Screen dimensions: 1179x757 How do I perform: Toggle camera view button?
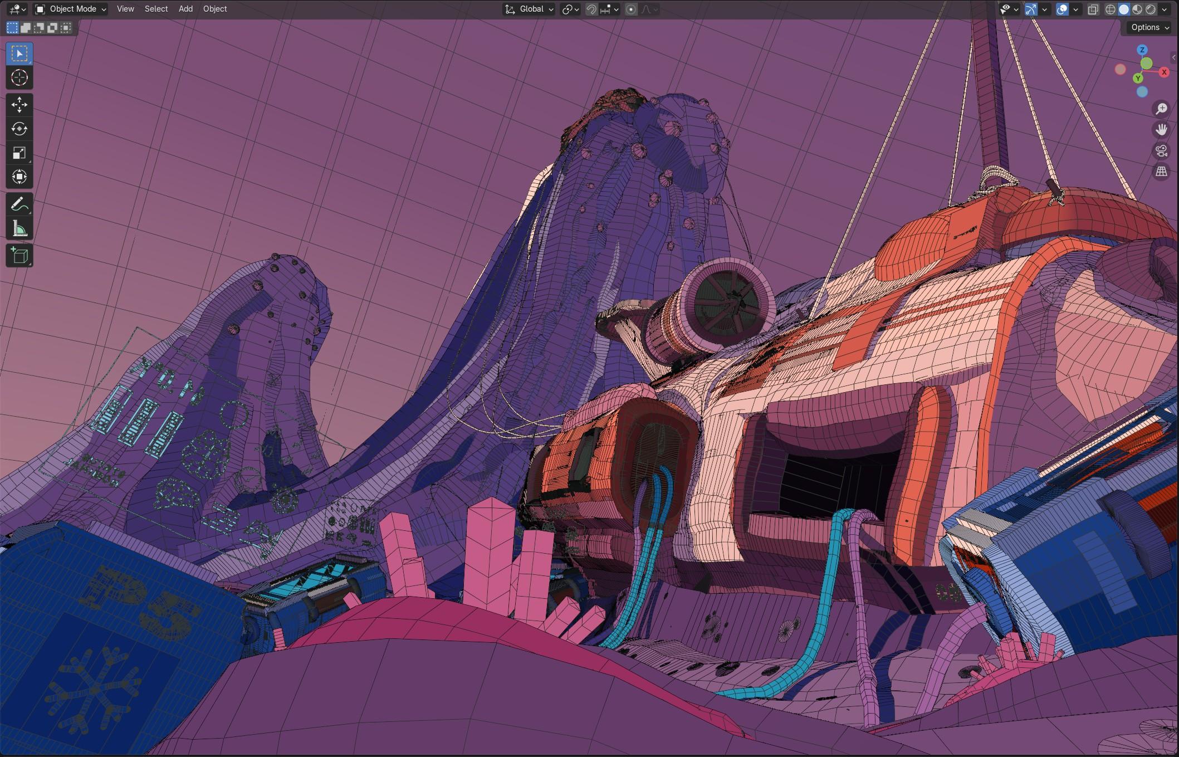1161,151
